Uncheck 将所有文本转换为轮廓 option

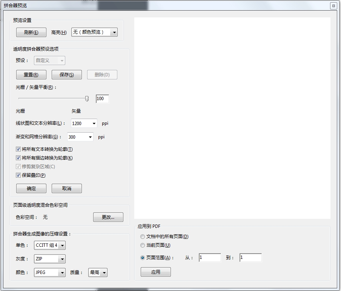coord(18,149)
